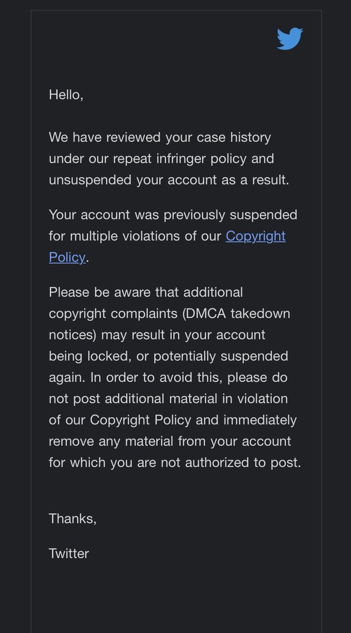Select the line "Your account was previously suspended"
The width and height of the screenshot is (351, 633).
pos(173,215)
